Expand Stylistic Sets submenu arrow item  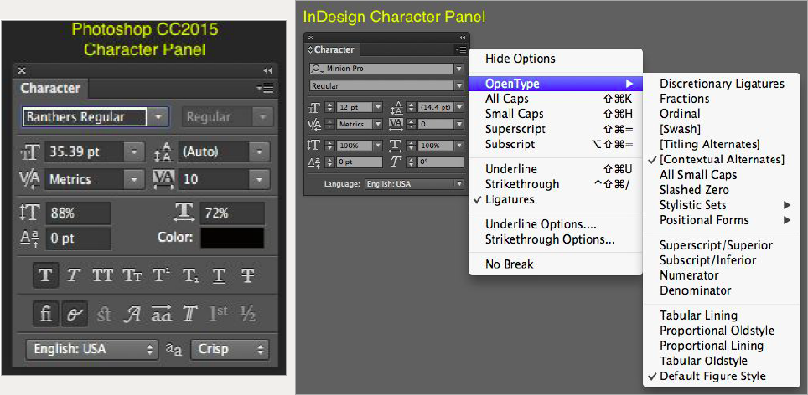[x=722, y=205]
